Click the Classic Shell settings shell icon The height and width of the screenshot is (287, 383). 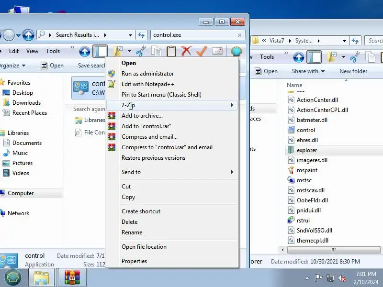point(237,51)
